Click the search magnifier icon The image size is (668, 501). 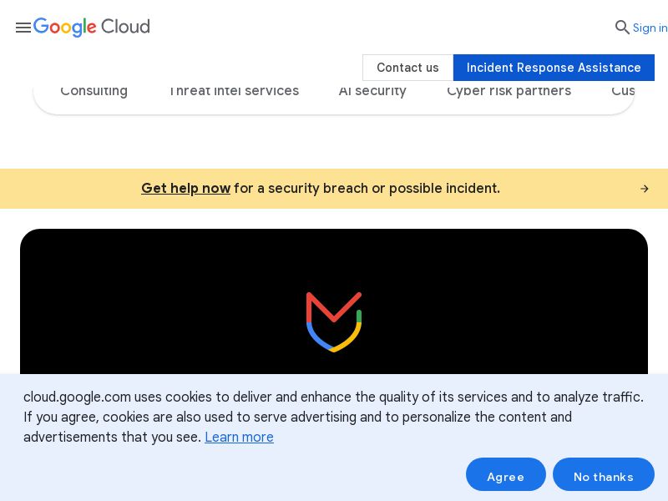(x=622, y=28)
